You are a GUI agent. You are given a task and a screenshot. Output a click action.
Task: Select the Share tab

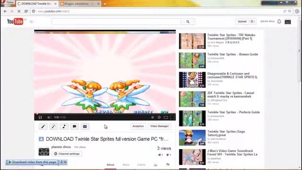tap(126, 165)
